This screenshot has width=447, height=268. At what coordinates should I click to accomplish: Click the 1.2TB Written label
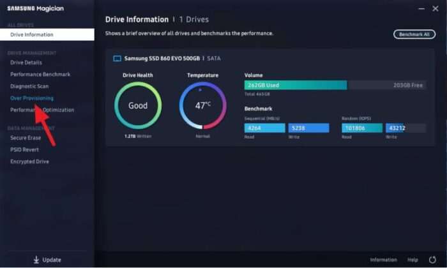click(x=138, y=137)
